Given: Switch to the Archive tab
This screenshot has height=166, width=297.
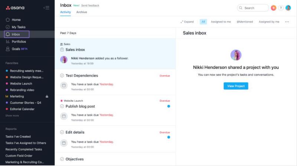Looking at the screenshot, I should pyautogui.click(x=82, y=12).
